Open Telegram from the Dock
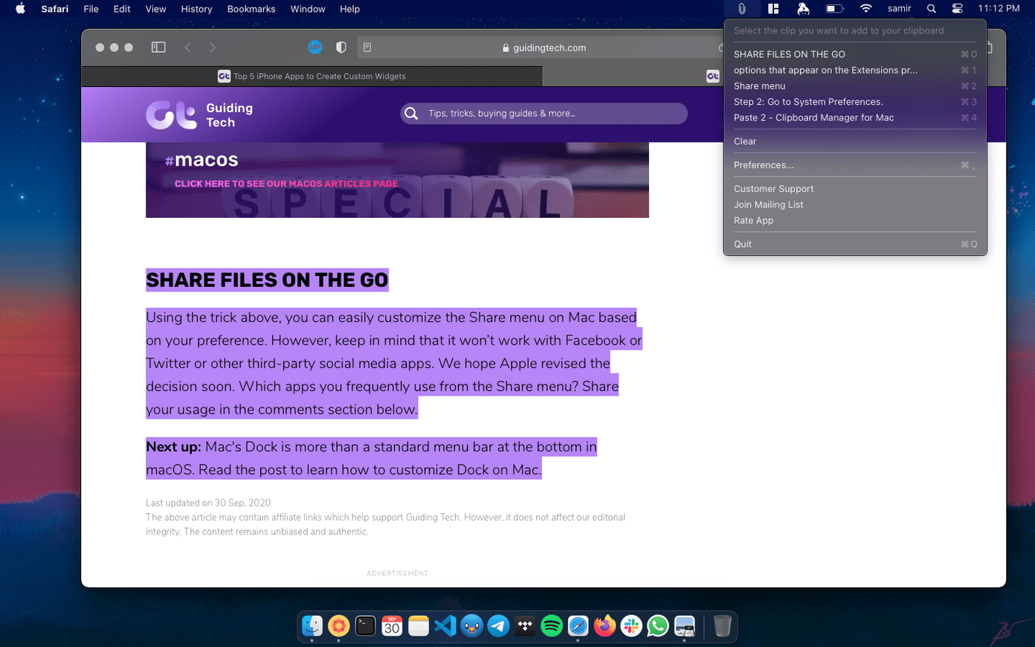1035x647 pixels. [x=498, y=626]
